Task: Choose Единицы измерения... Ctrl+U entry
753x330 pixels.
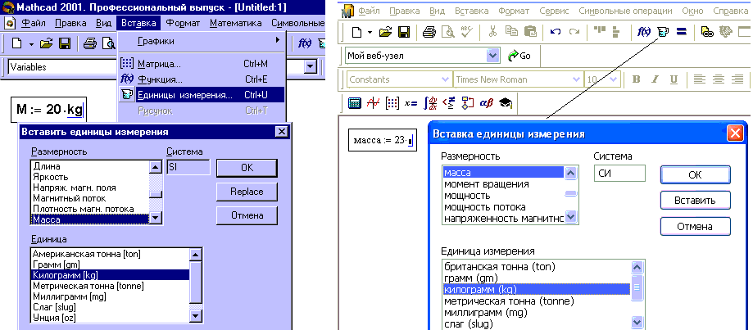Action: click(x=202, y=94)
